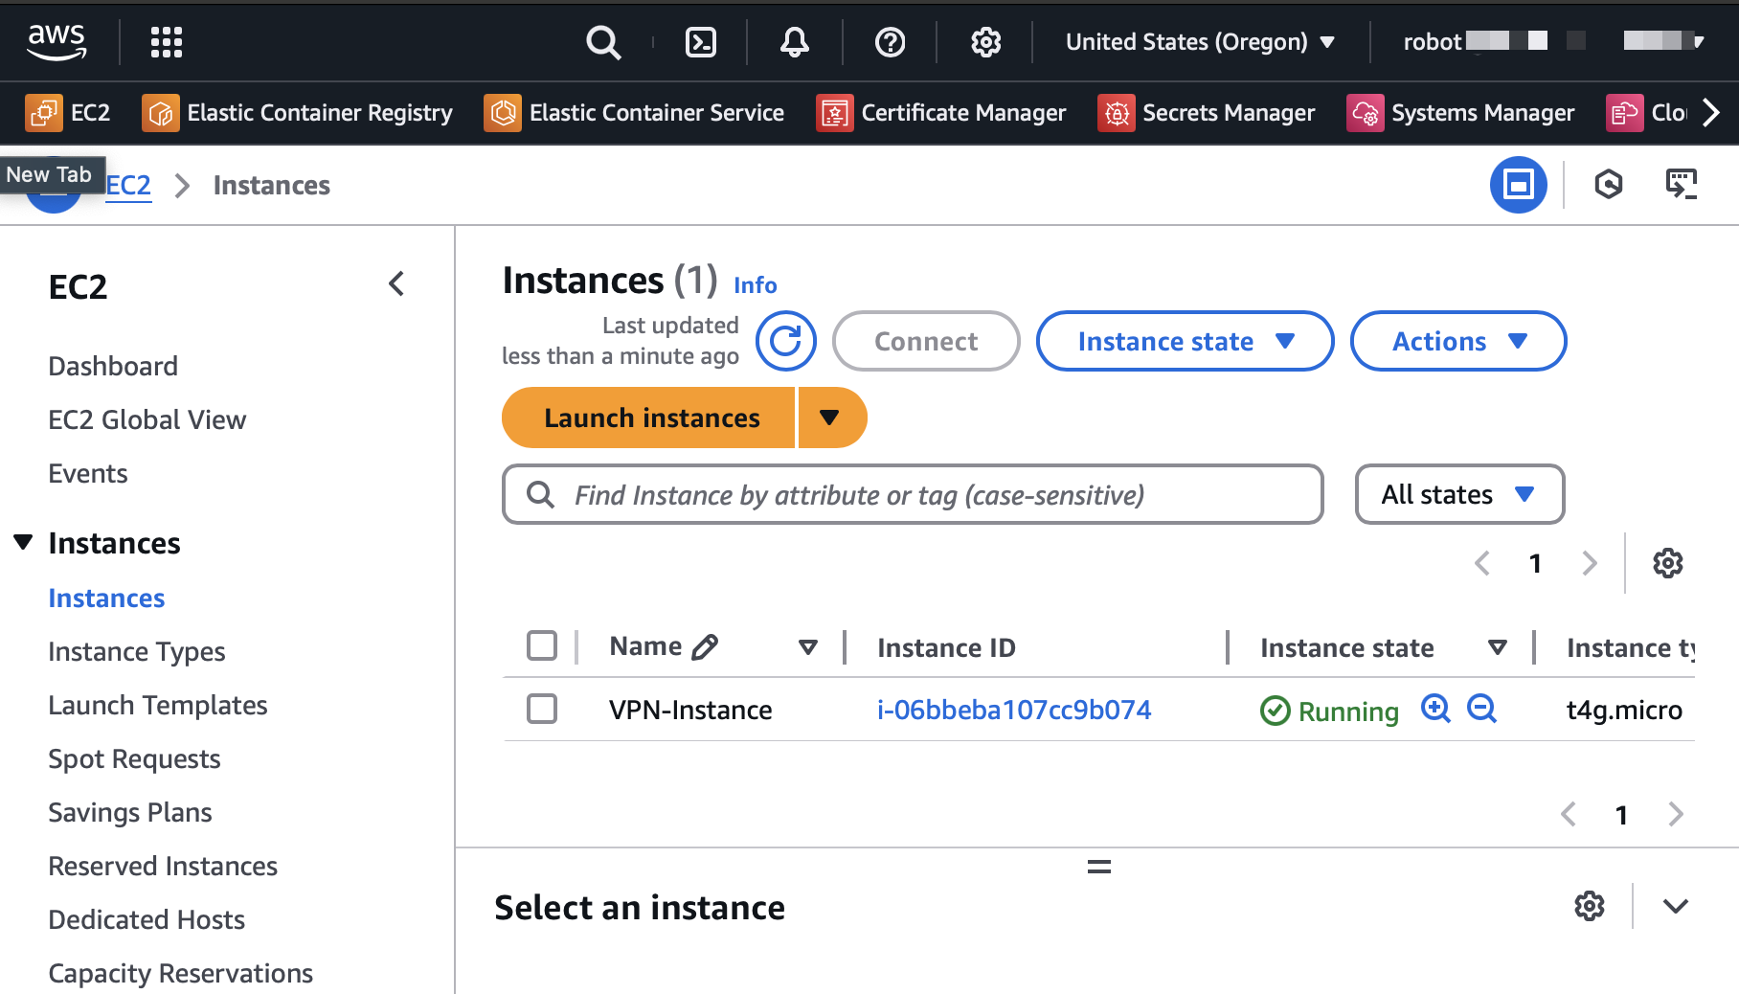
Task: Expand the Select an instance panel chevron
Action: click(x=1676, y=906)
